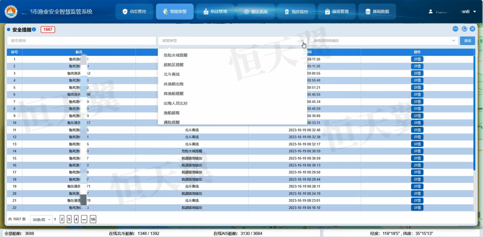Click the user account person icon
This screenshot has height=237, width=483.
430,11
